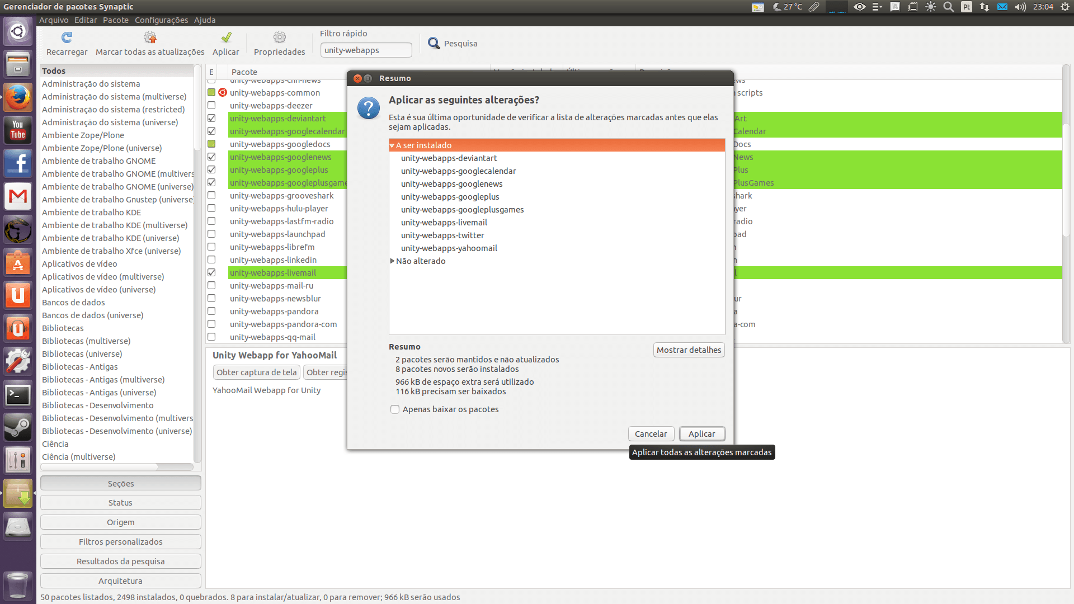Viewport: 1074px width, 604px height.
Task: Click the Pesquisa magnifier icon
Action: tap(434, 43)
